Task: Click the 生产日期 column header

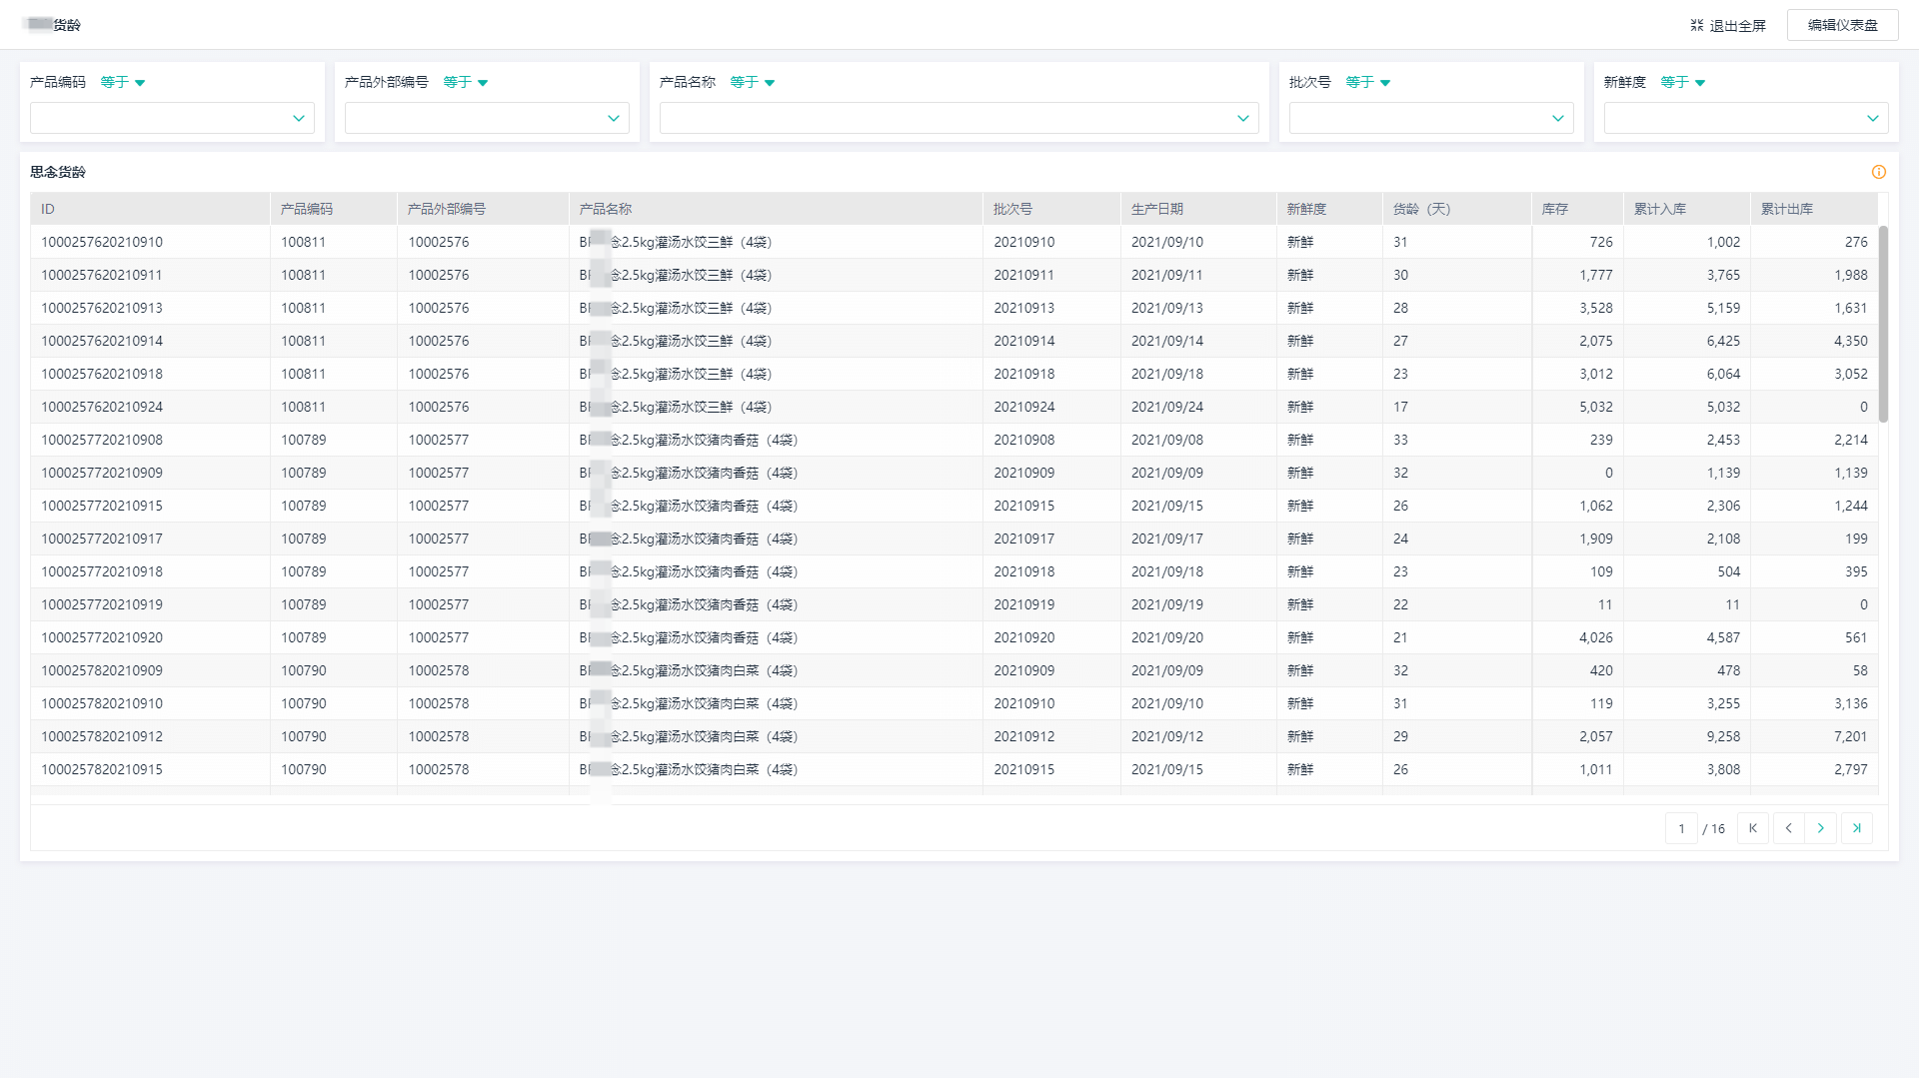Action: pyautogui.click(x=1156, y=209)
